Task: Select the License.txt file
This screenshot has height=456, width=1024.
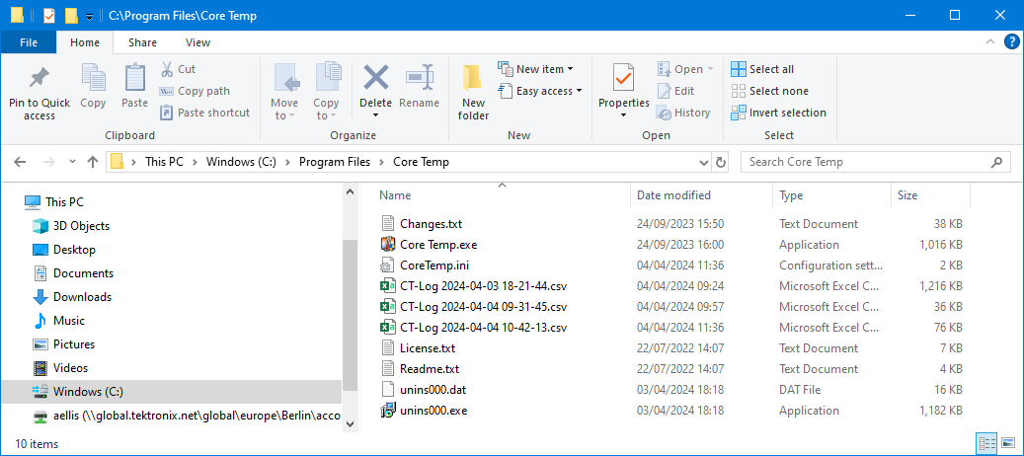Action: (x=428, y=348)
